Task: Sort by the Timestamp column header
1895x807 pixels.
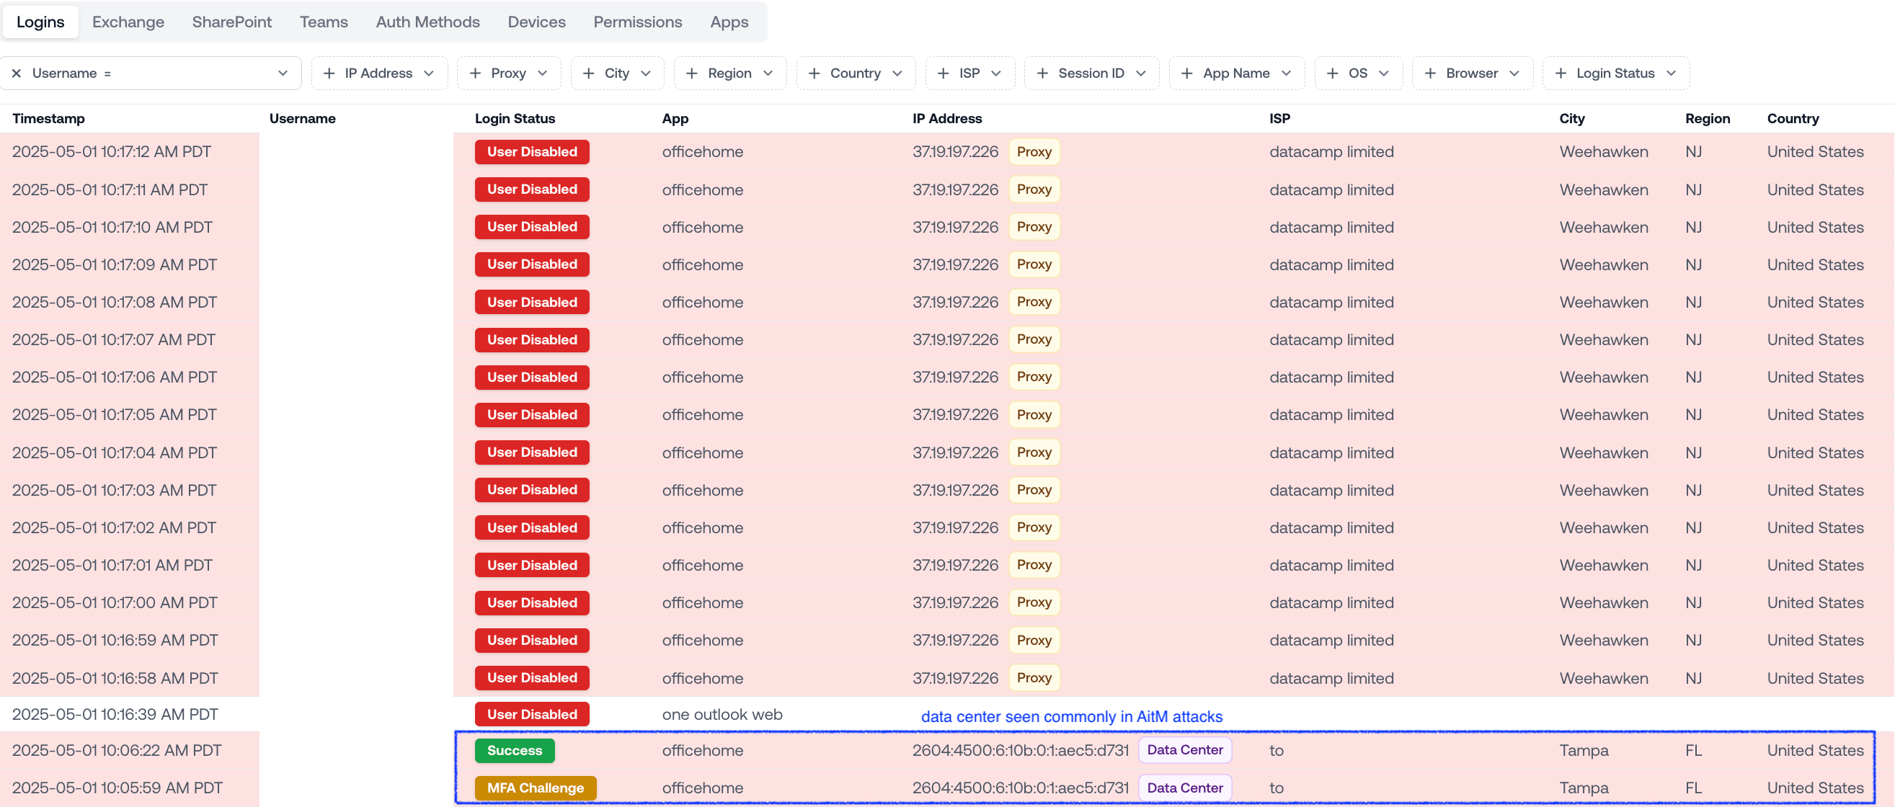Action: (x=48, y=118)
